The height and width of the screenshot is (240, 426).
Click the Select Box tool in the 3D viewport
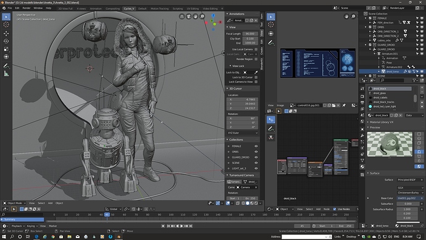[6, 17]
